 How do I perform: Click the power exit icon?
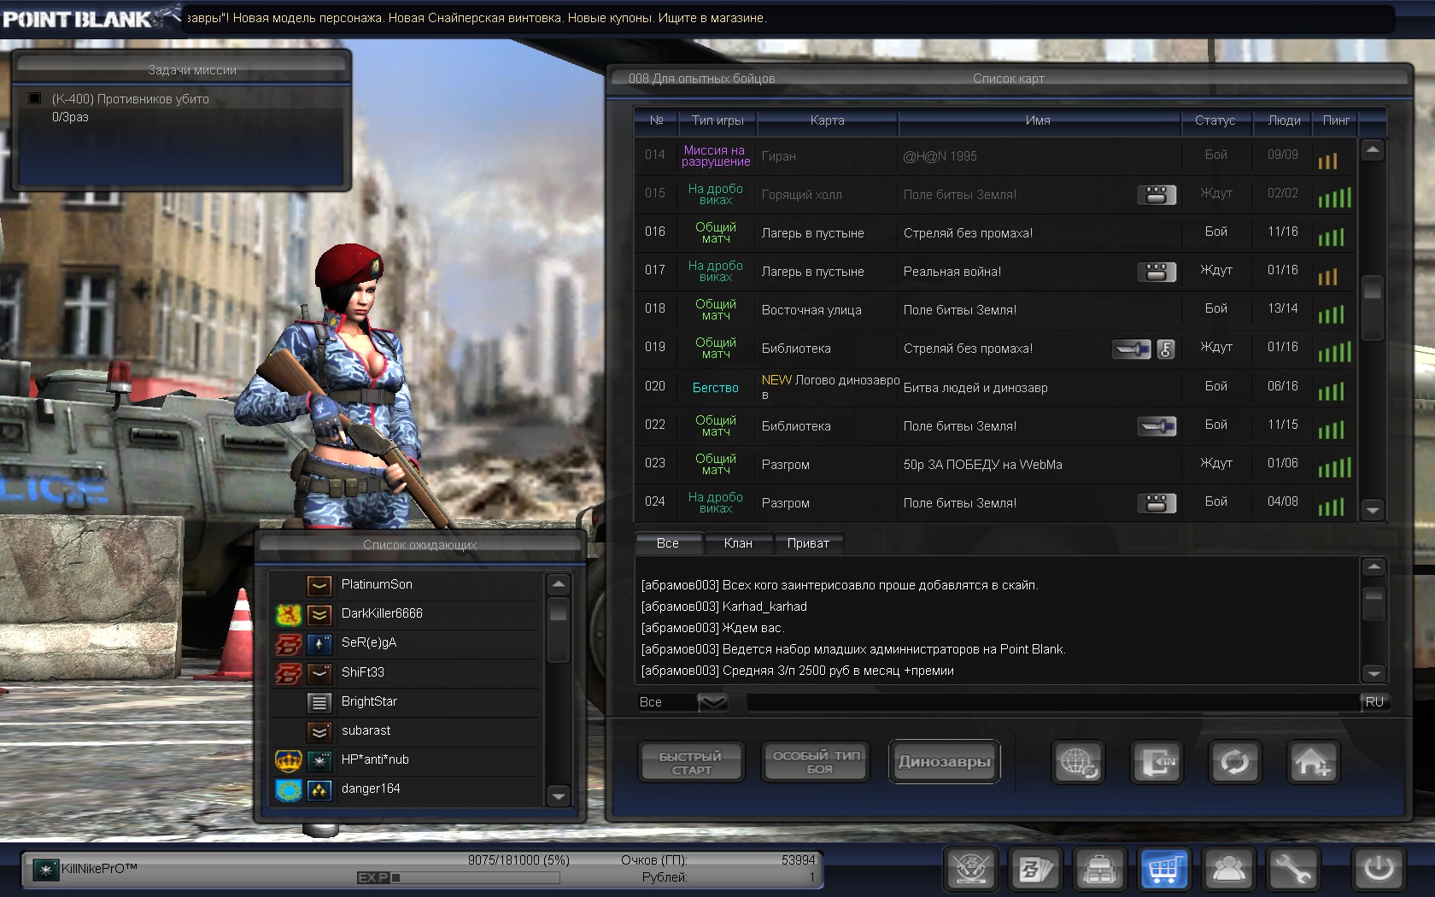point(1379,870)
